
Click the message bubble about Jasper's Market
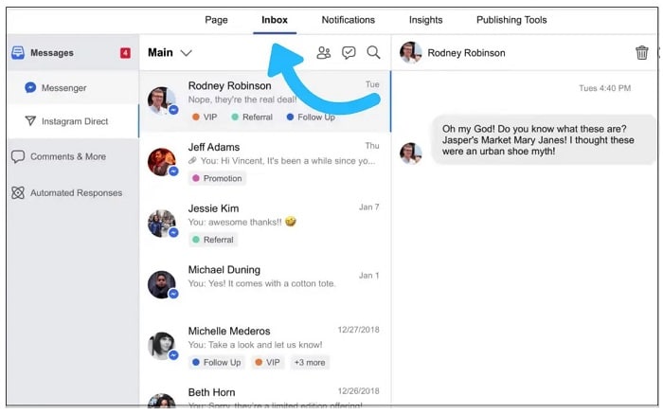click(x=543, y=139)
